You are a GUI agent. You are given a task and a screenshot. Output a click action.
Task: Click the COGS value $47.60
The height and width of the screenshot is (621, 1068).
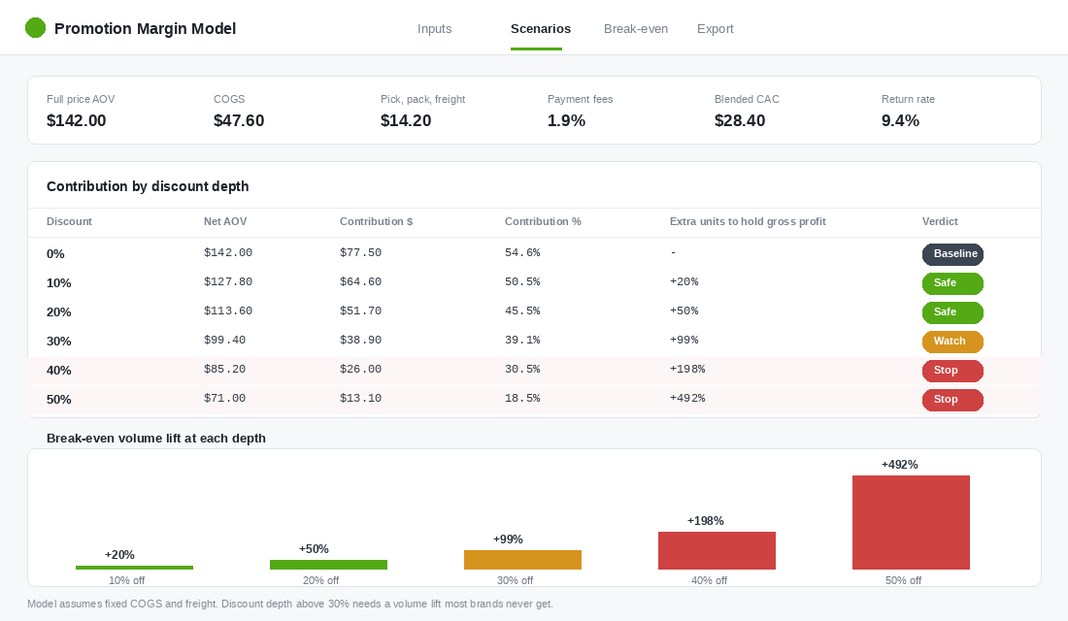coord(239,120)
